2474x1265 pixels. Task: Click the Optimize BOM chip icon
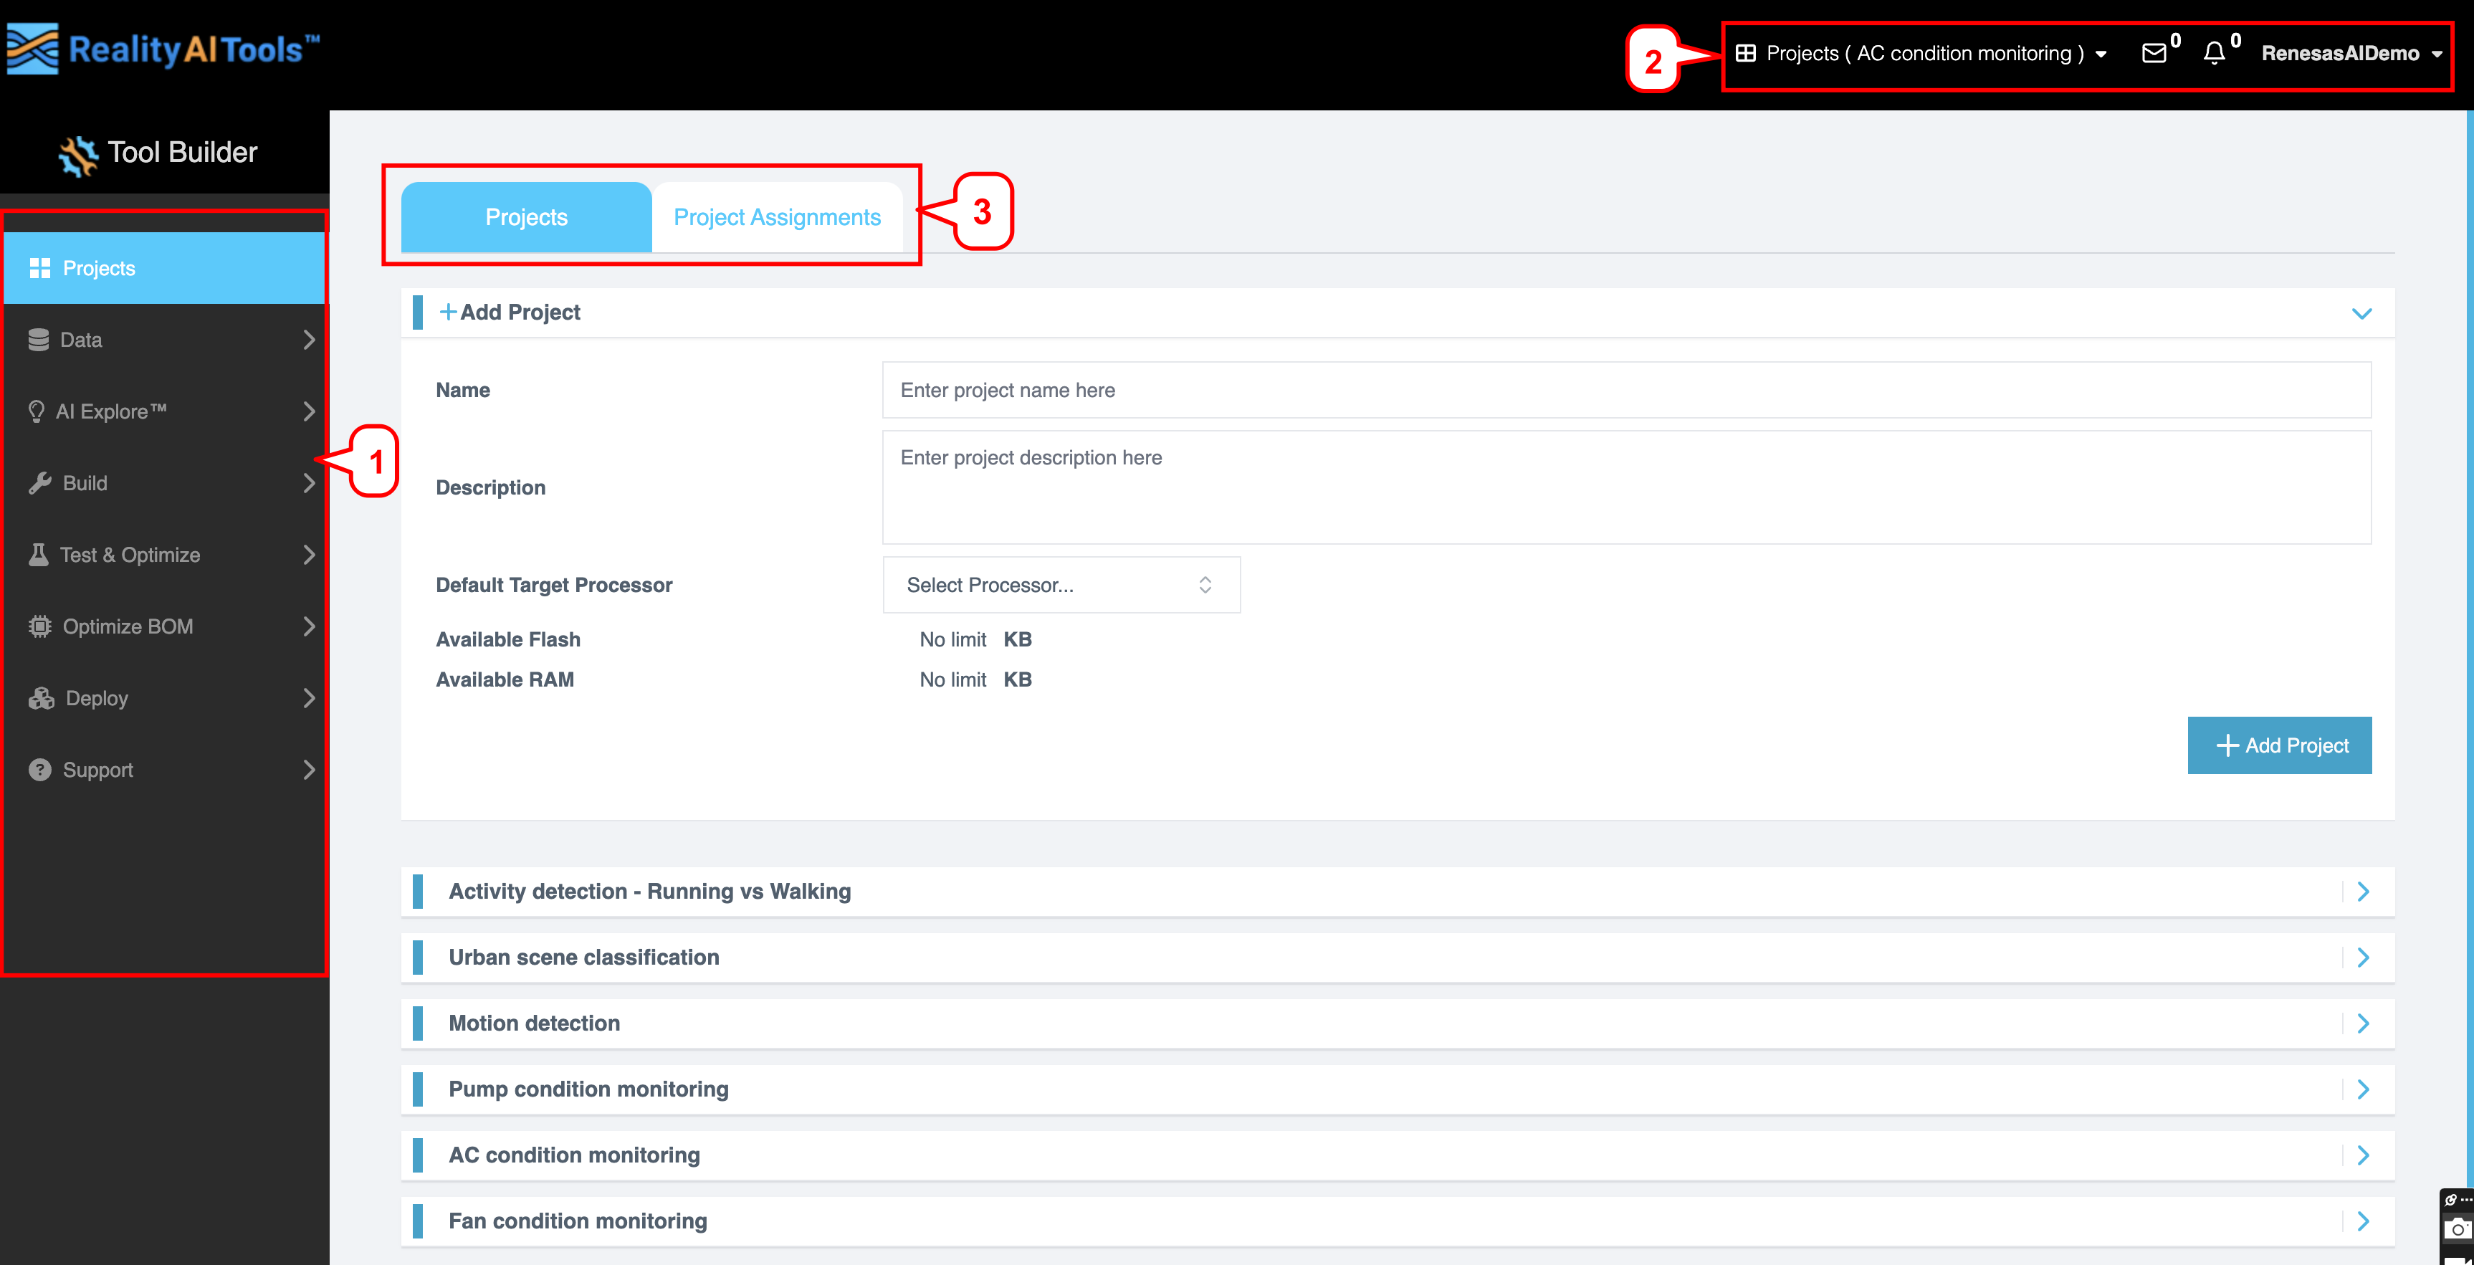[x=39, y=625]
